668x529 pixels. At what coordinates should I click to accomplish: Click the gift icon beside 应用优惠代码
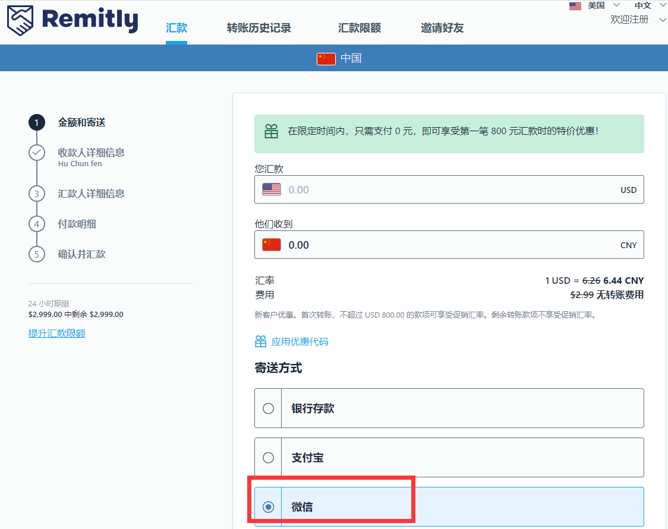261,341
